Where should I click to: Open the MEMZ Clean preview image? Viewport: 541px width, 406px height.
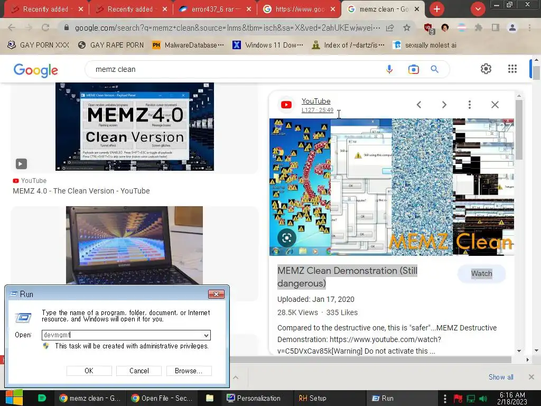[391, 187]
